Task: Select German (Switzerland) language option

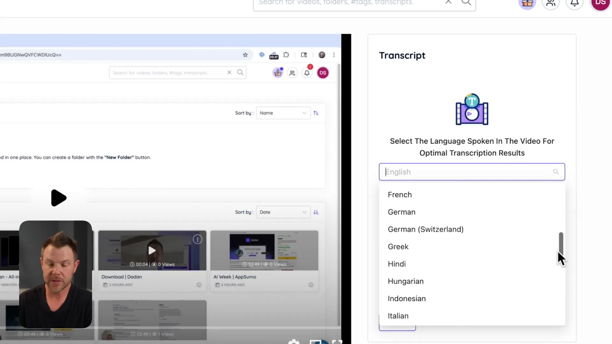Action: click(x=472, y=229)
